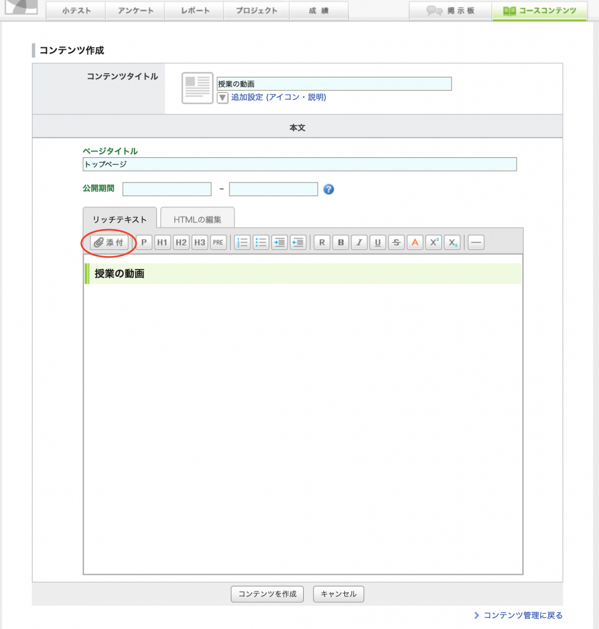Toggle italic formatting

coord(359,243)
